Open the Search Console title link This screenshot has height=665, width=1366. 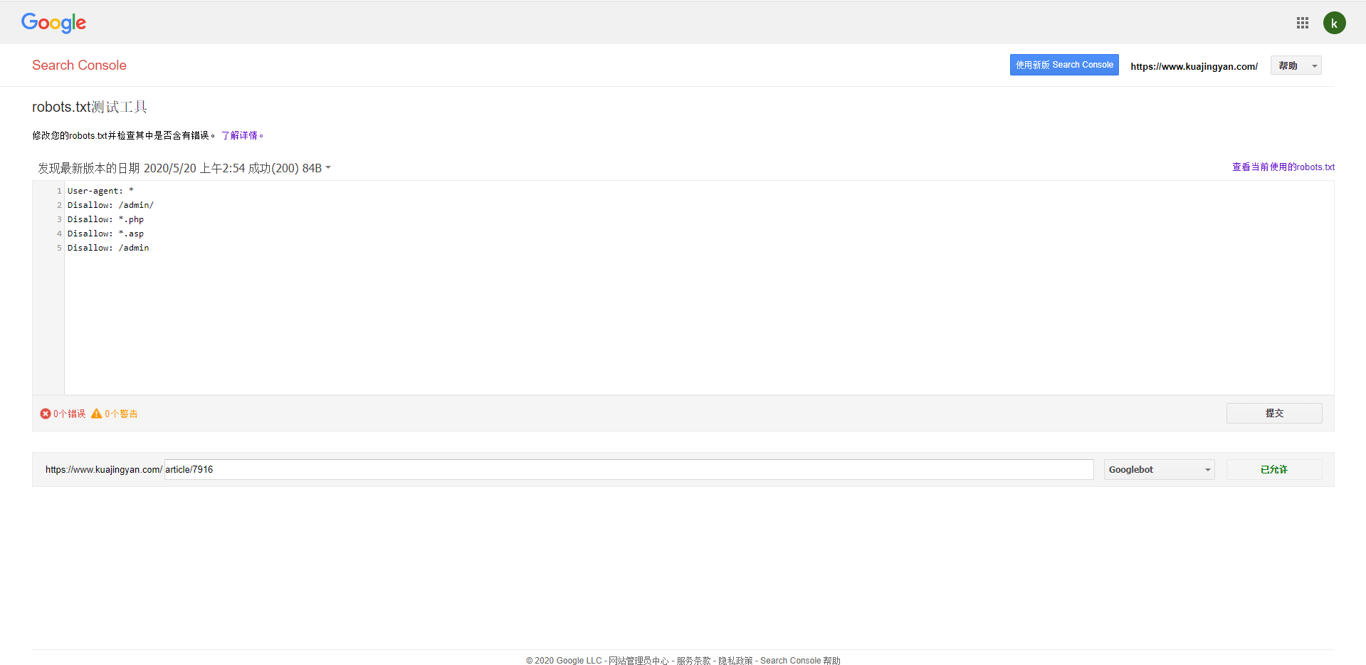[79, 65]
